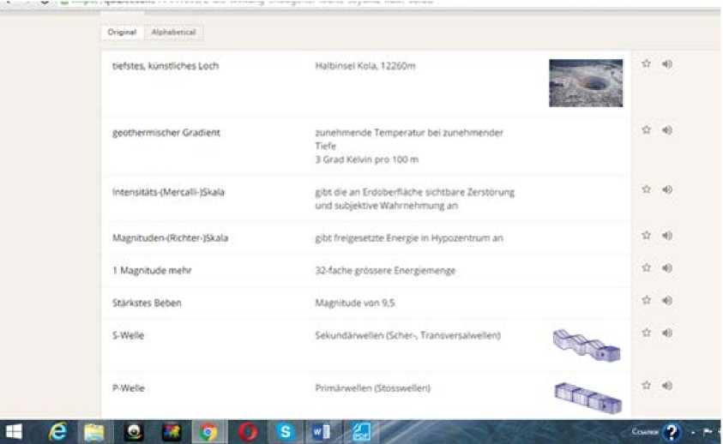Open File Explorer from the taskbar

click(x=94, y=432)
